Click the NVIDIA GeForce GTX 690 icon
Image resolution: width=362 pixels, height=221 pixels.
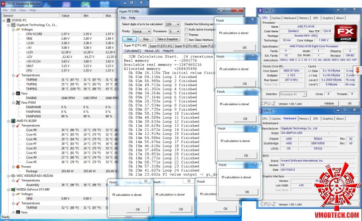click(x=13, y=189)
